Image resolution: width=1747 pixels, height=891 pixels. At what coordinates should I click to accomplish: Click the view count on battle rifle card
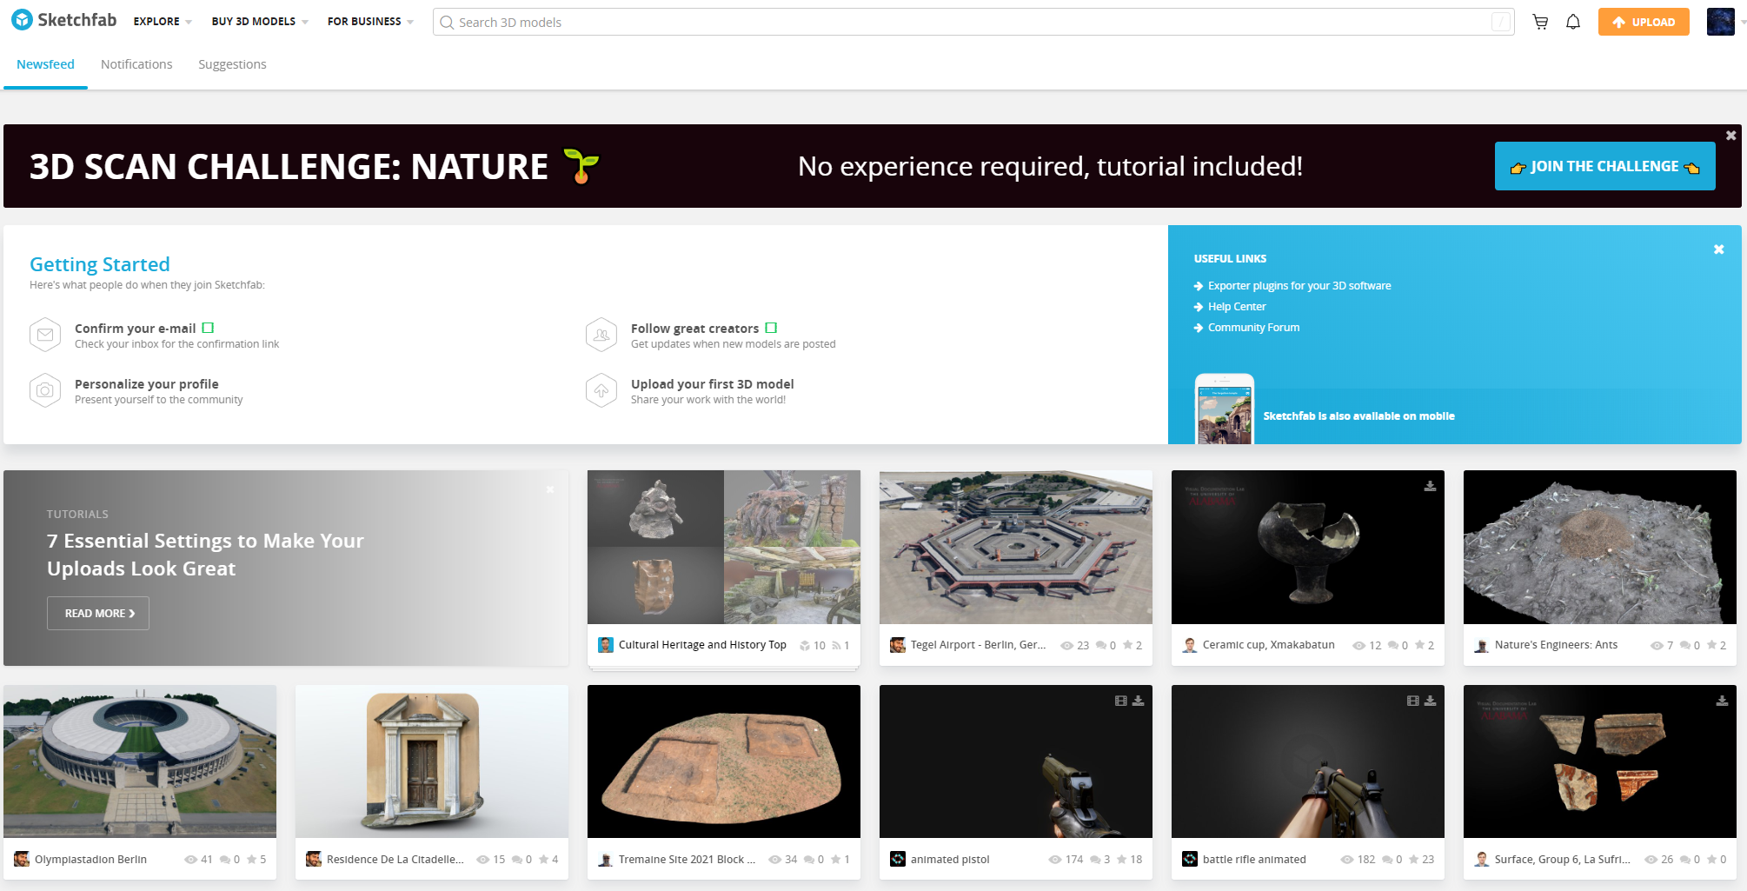(x=1358, y=860)
